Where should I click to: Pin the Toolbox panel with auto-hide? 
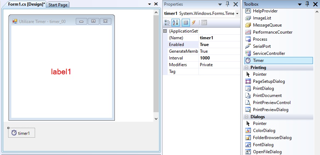[307, 4]
